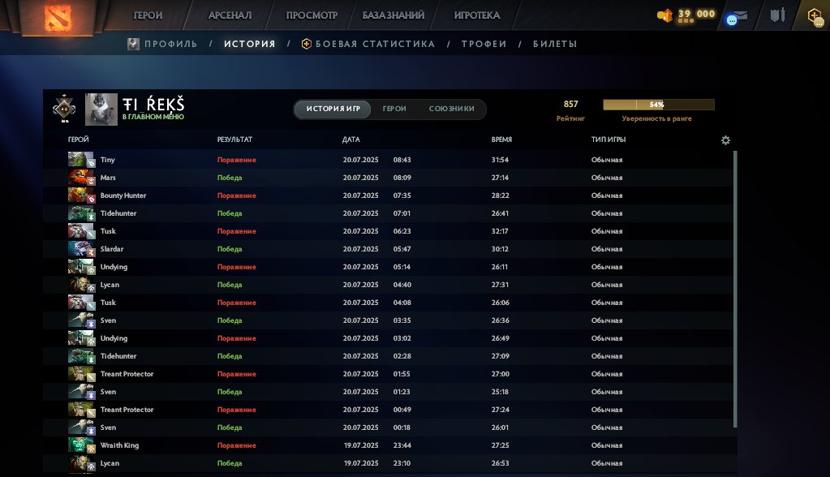This screenshot has width=830, height=477.
Task: Open the Герои main menu tab
Action: pos(148,15)
